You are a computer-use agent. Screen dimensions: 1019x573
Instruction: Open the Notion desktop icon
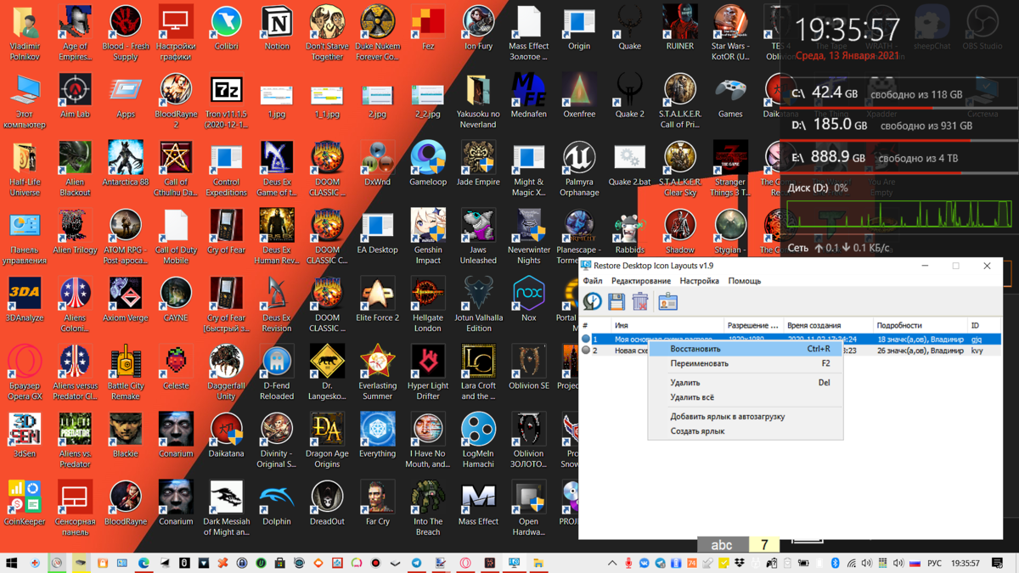[x=277, y=27]
